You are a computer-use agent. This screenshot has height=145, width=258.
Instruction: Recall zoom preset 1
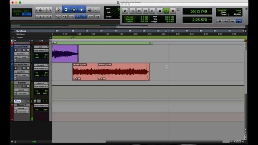tap(37, 17)
